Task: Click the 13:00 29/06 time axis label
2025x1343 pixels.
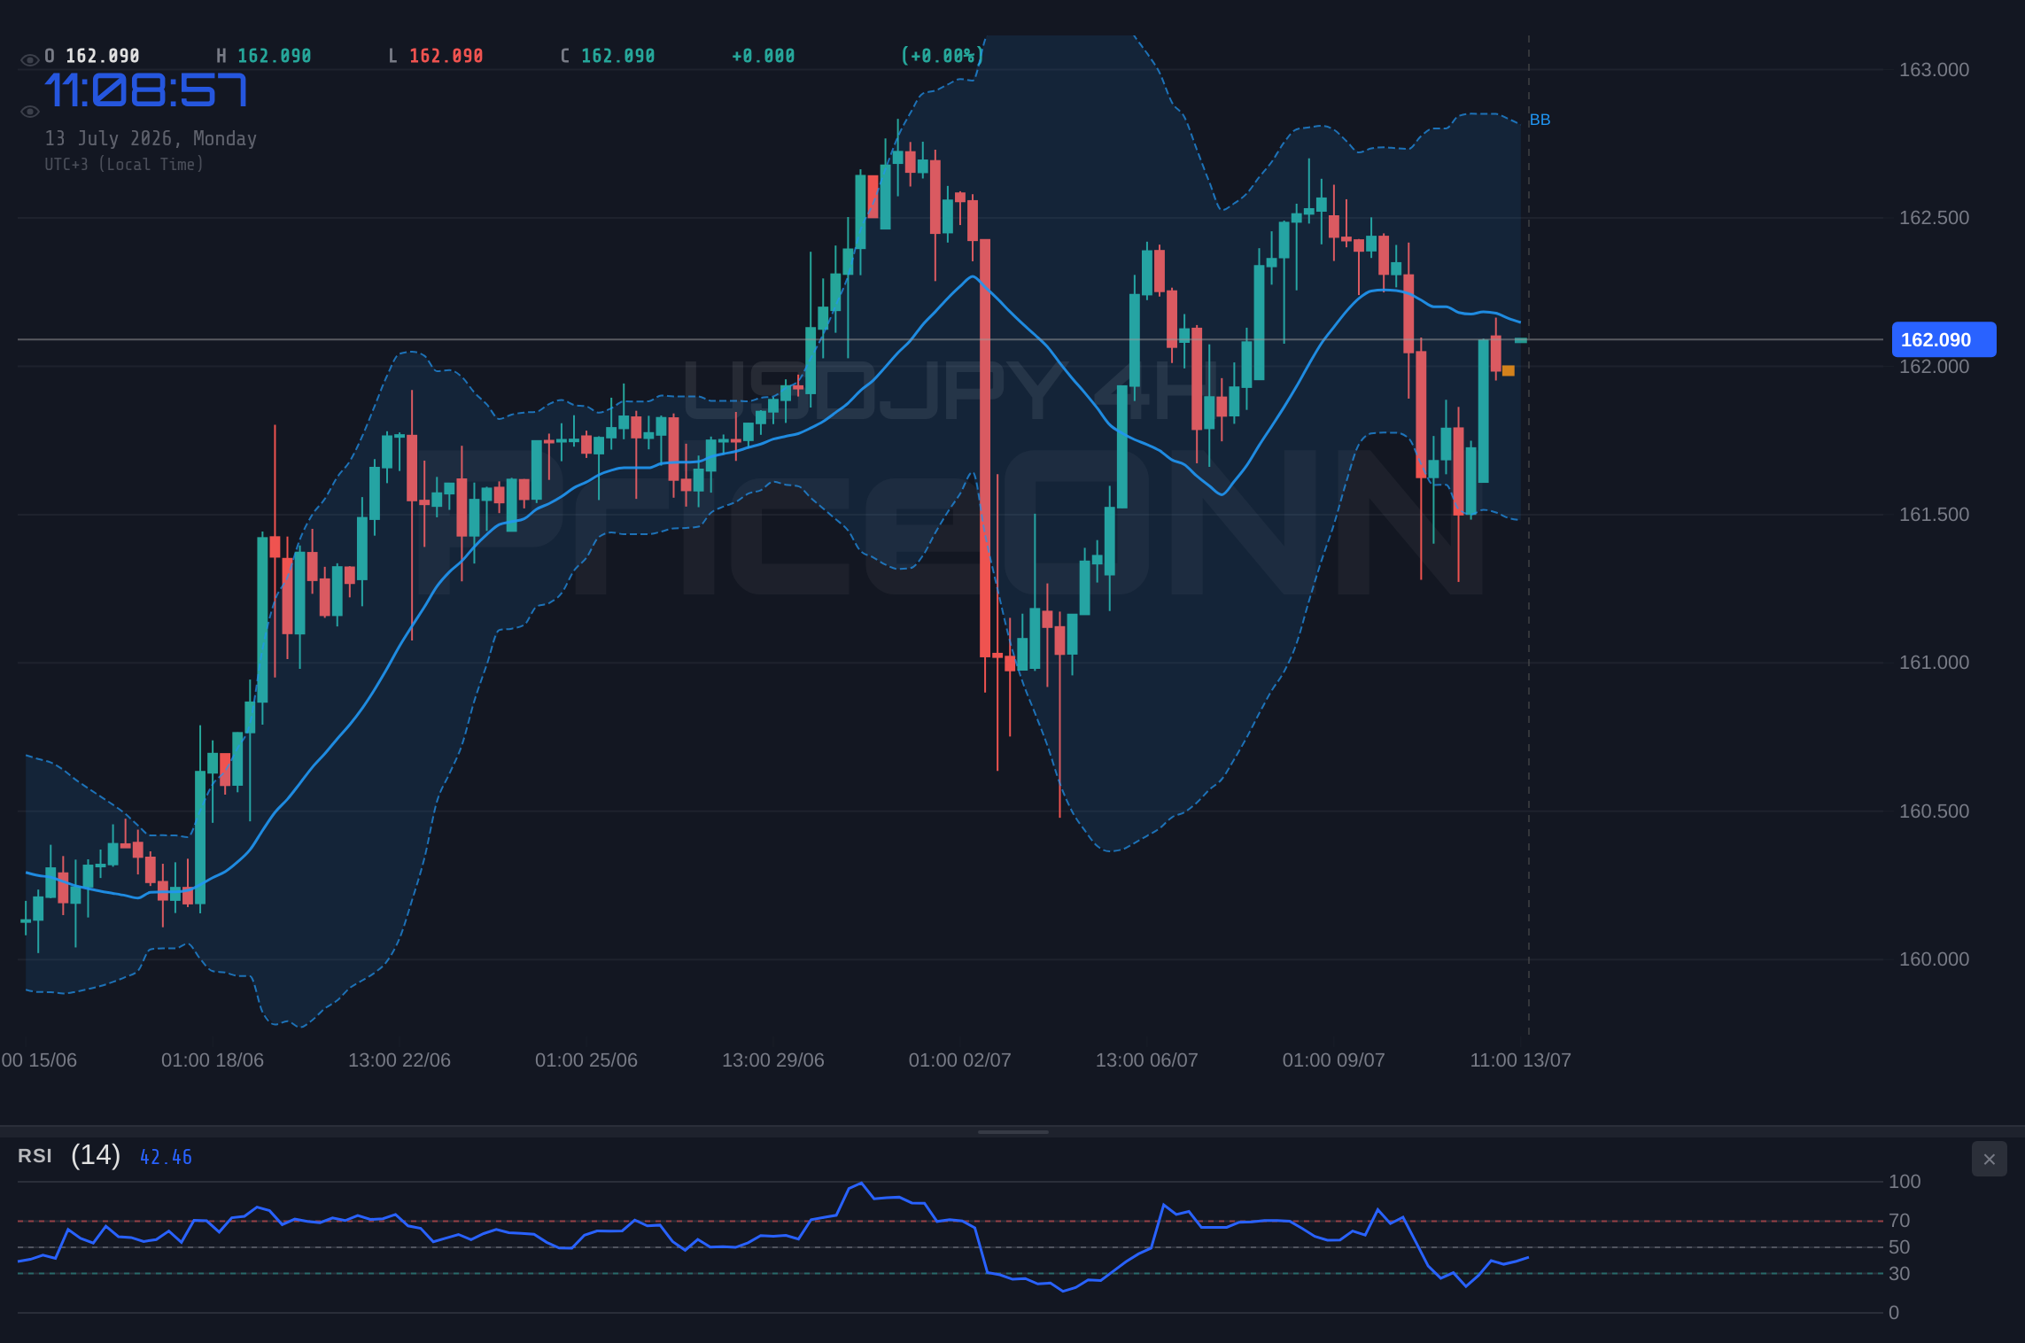Action: [x=773, y=1060]
